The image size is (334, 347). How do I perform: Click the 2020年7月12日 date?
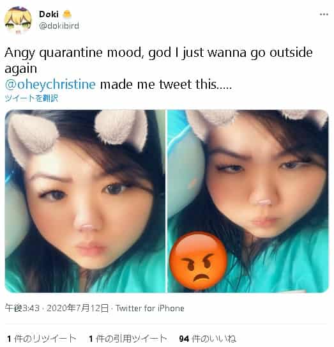tap(77, 308)
